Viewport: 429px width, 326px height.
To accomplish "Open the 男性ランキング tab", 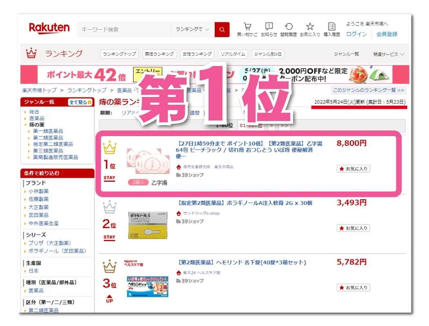I will (159, 54).
